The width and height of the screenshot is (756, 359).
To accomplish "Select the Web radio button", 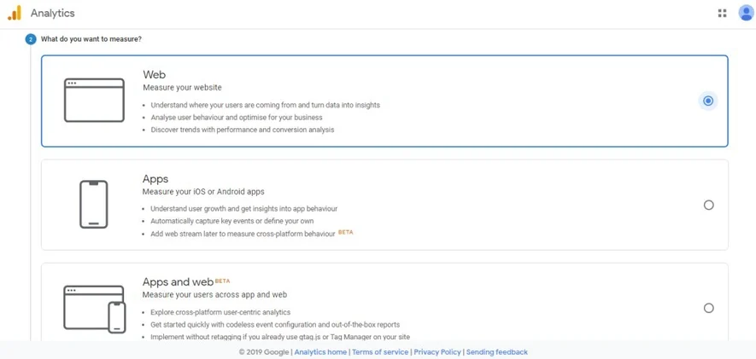I will 708,101.
